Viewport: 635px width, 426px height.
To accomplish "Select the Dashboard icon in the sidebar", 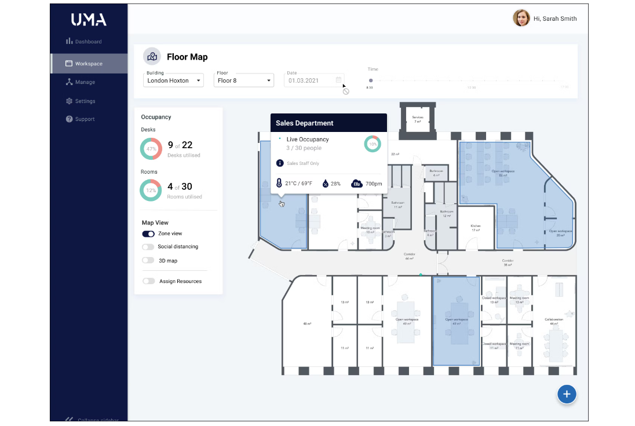I will 69,41.
